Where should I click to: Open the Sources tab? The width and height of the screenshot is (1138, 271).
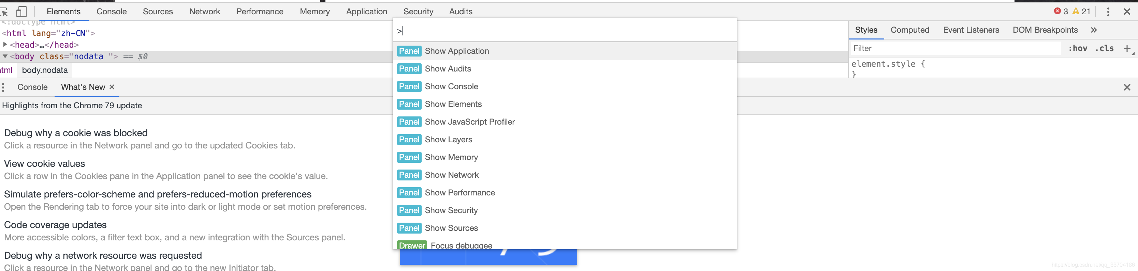[x=158, y=12]
